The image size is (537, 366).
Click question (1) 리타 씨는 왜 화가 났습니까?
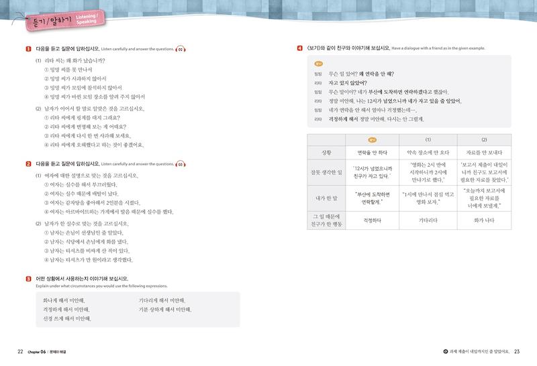click(70, 61)
